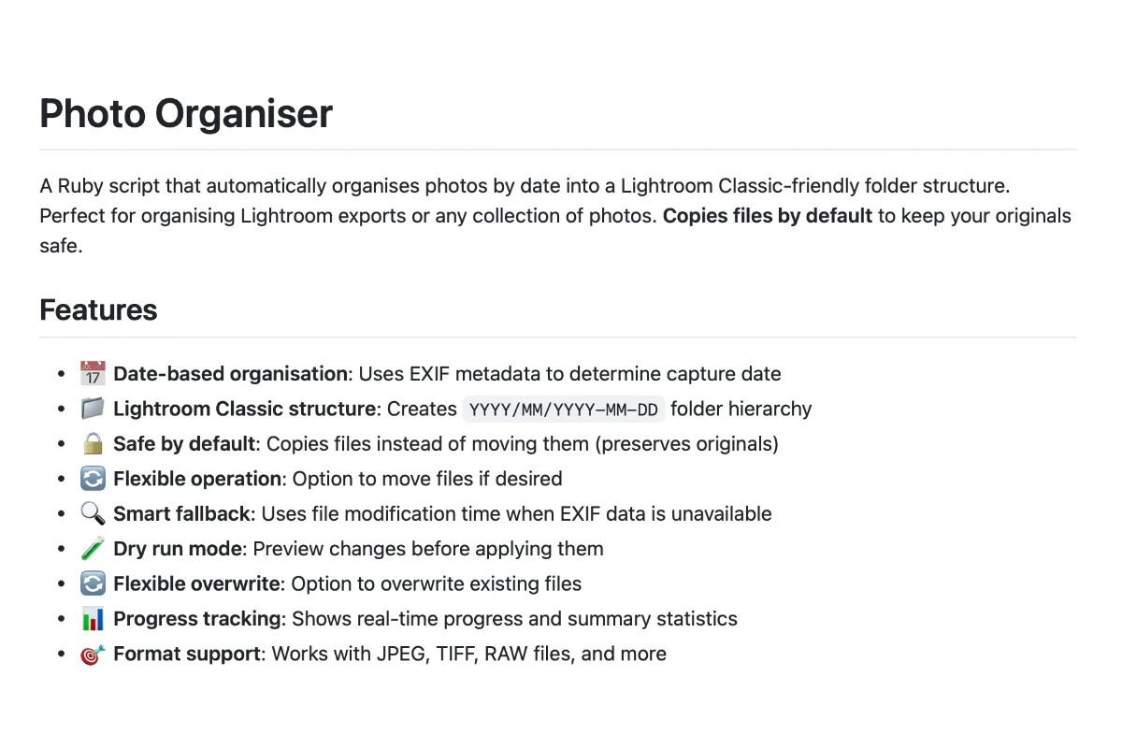Click the folder emoji beside Lightroom Classic structure
This screenshot has width=1122, height=748.
coord(93,409)
